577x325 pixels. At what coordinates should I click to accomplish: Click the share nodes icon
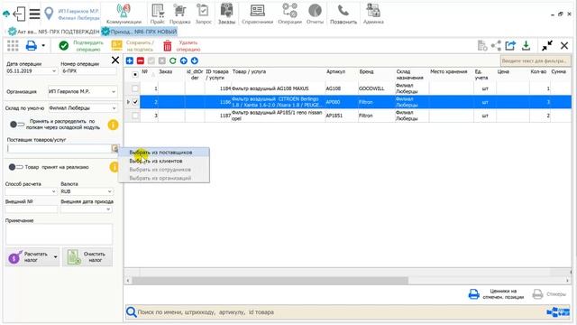coord(496,46)
